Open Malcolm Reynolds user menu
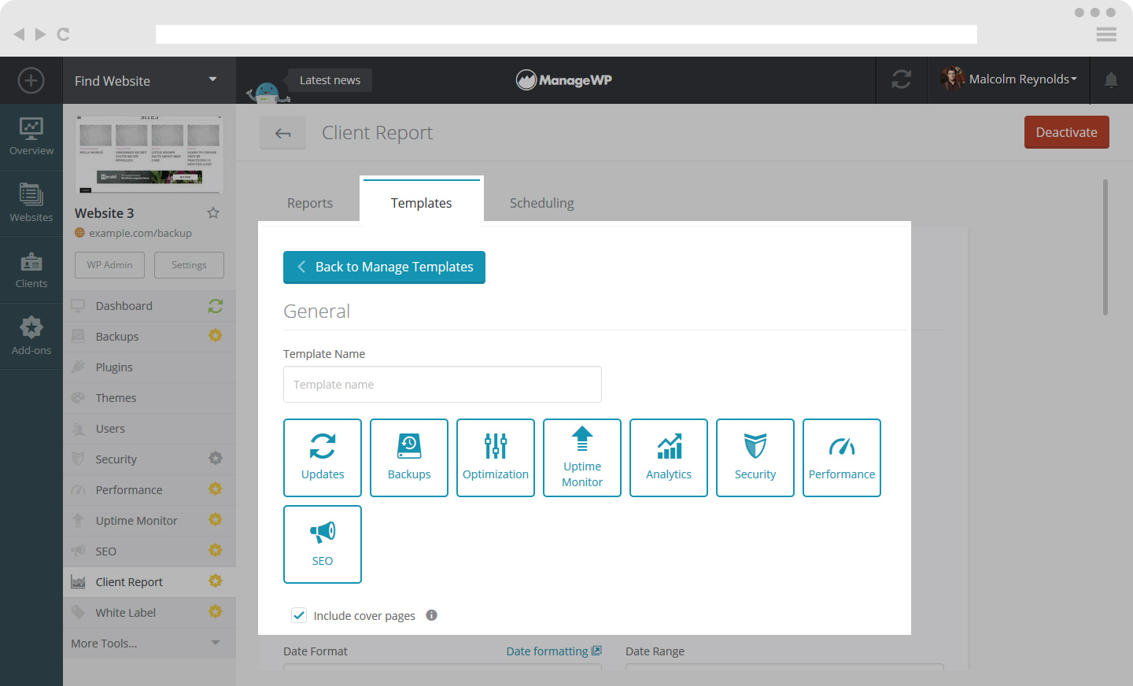 tap(1009, 79)
